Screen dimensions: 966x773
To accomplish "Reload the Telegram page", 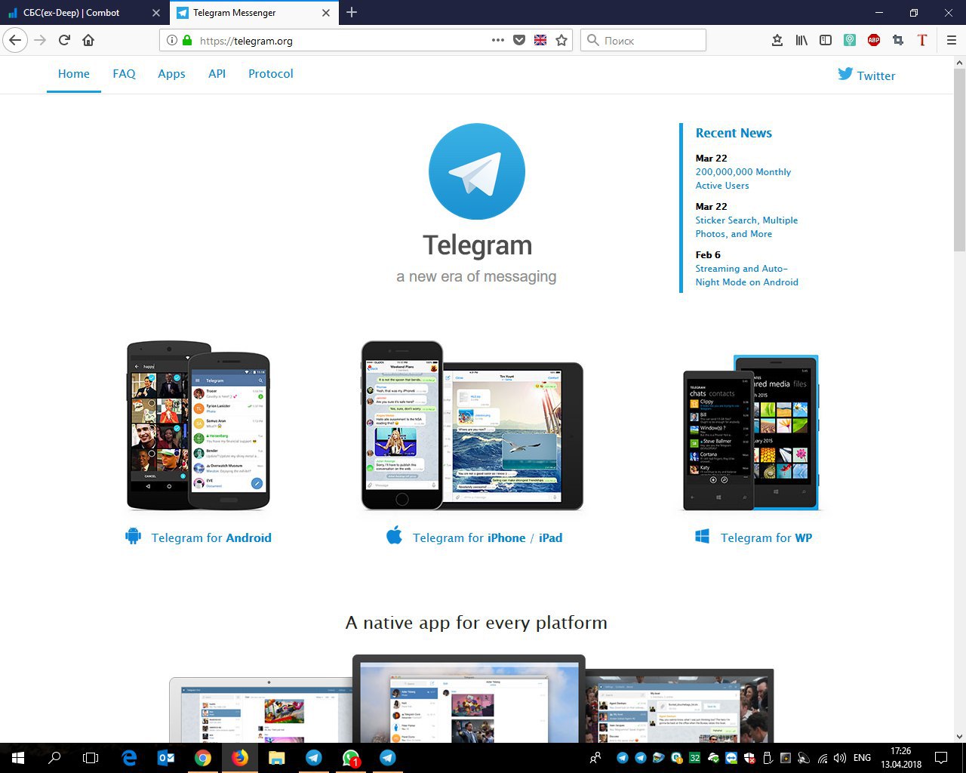I will coord(64,40).
